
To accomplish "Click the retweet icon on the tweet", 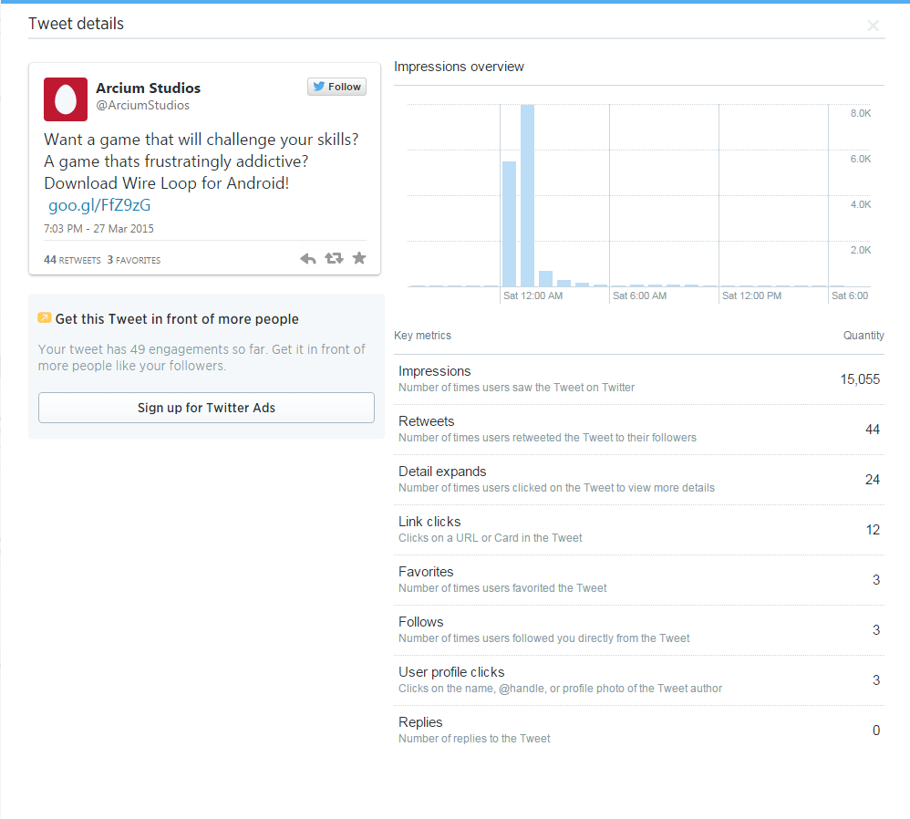I will (334, 258).
